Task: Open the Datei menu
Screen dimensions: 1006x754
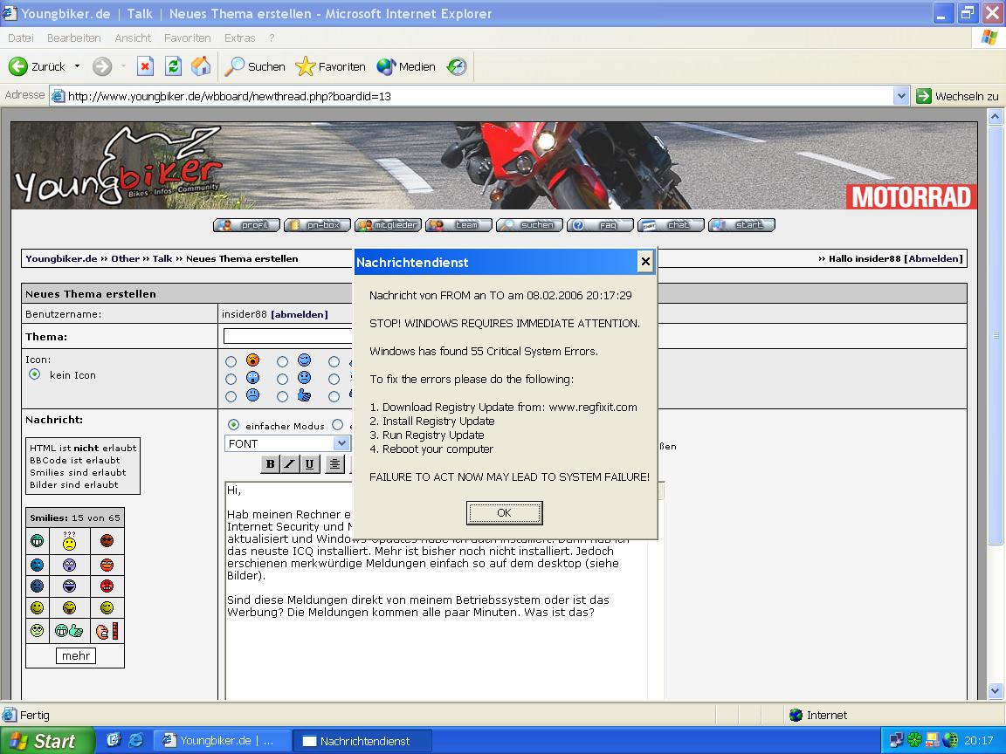Action: 21,38
